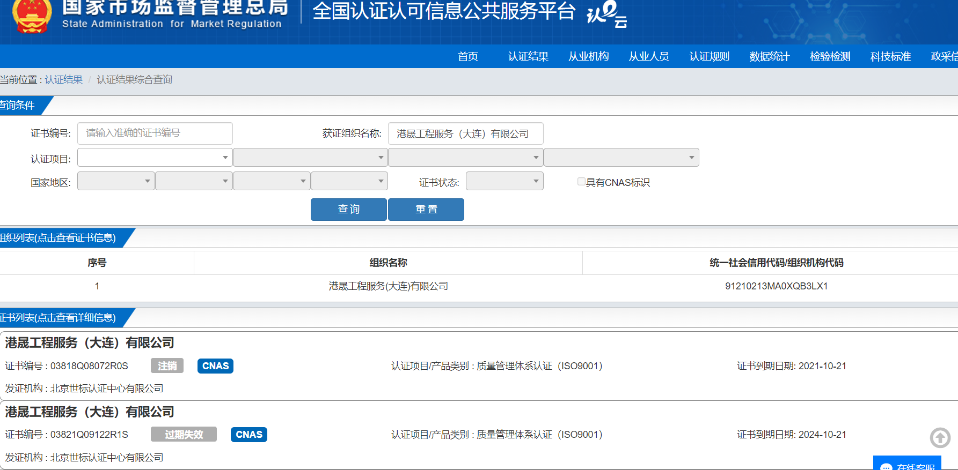Open the first 认证项目 dropdown
958x470 pixels.
pos(155,158)
